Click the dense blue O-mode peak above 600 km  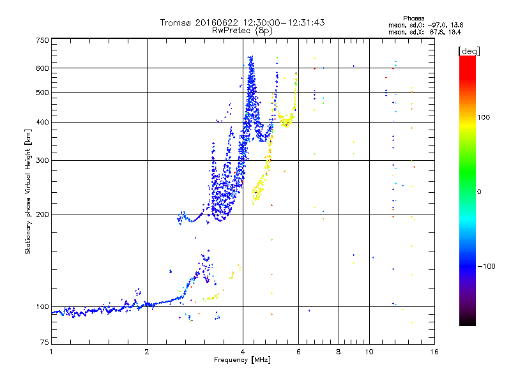point(250,63)
